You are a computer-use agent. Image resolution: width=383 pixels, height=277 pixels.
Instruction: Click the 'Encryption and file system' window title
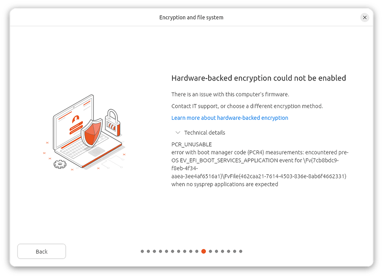click(191, 18)
